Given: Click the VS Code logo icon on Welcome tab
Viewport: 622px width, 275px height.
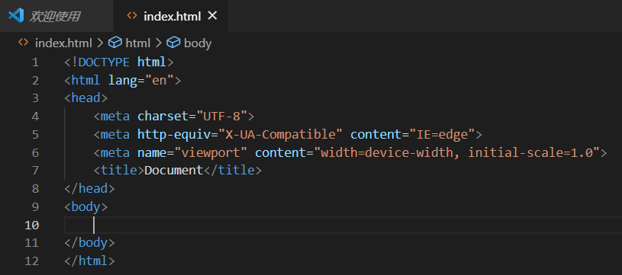Looking at the screenshot, I should point(16,16).
